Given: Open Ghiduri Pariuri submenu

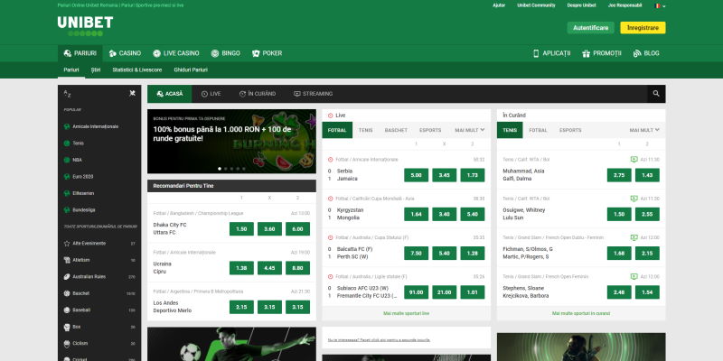Looking at the screenshot, I should click(191, 70).
